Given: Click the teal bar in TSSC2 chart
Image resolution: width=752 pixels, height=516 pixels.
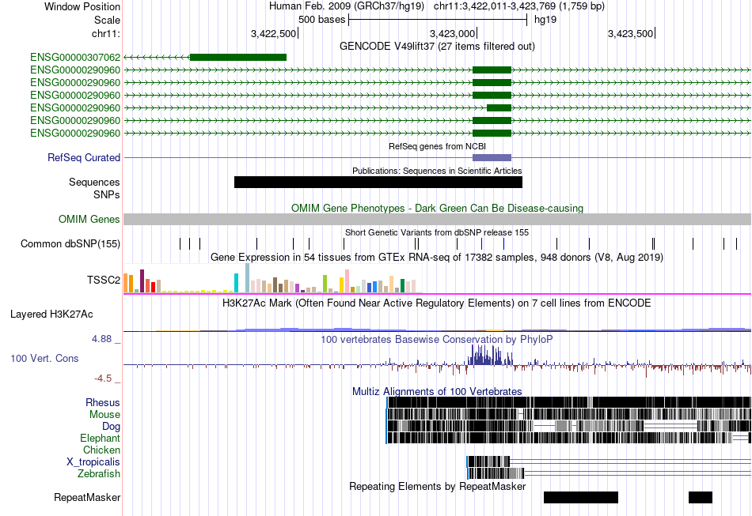Looking at the screenshot, I should point(236,283).
